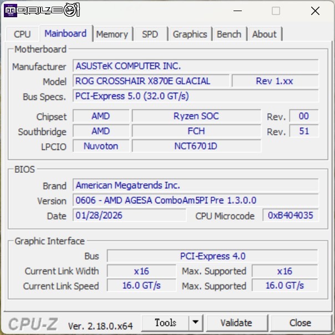Switch to the CPU tab

22,34
